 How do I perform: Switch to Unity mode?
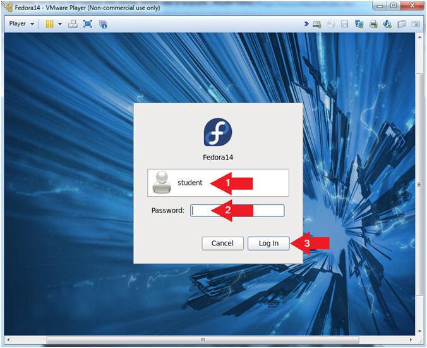pyautogui.click(x=103, y=24)
